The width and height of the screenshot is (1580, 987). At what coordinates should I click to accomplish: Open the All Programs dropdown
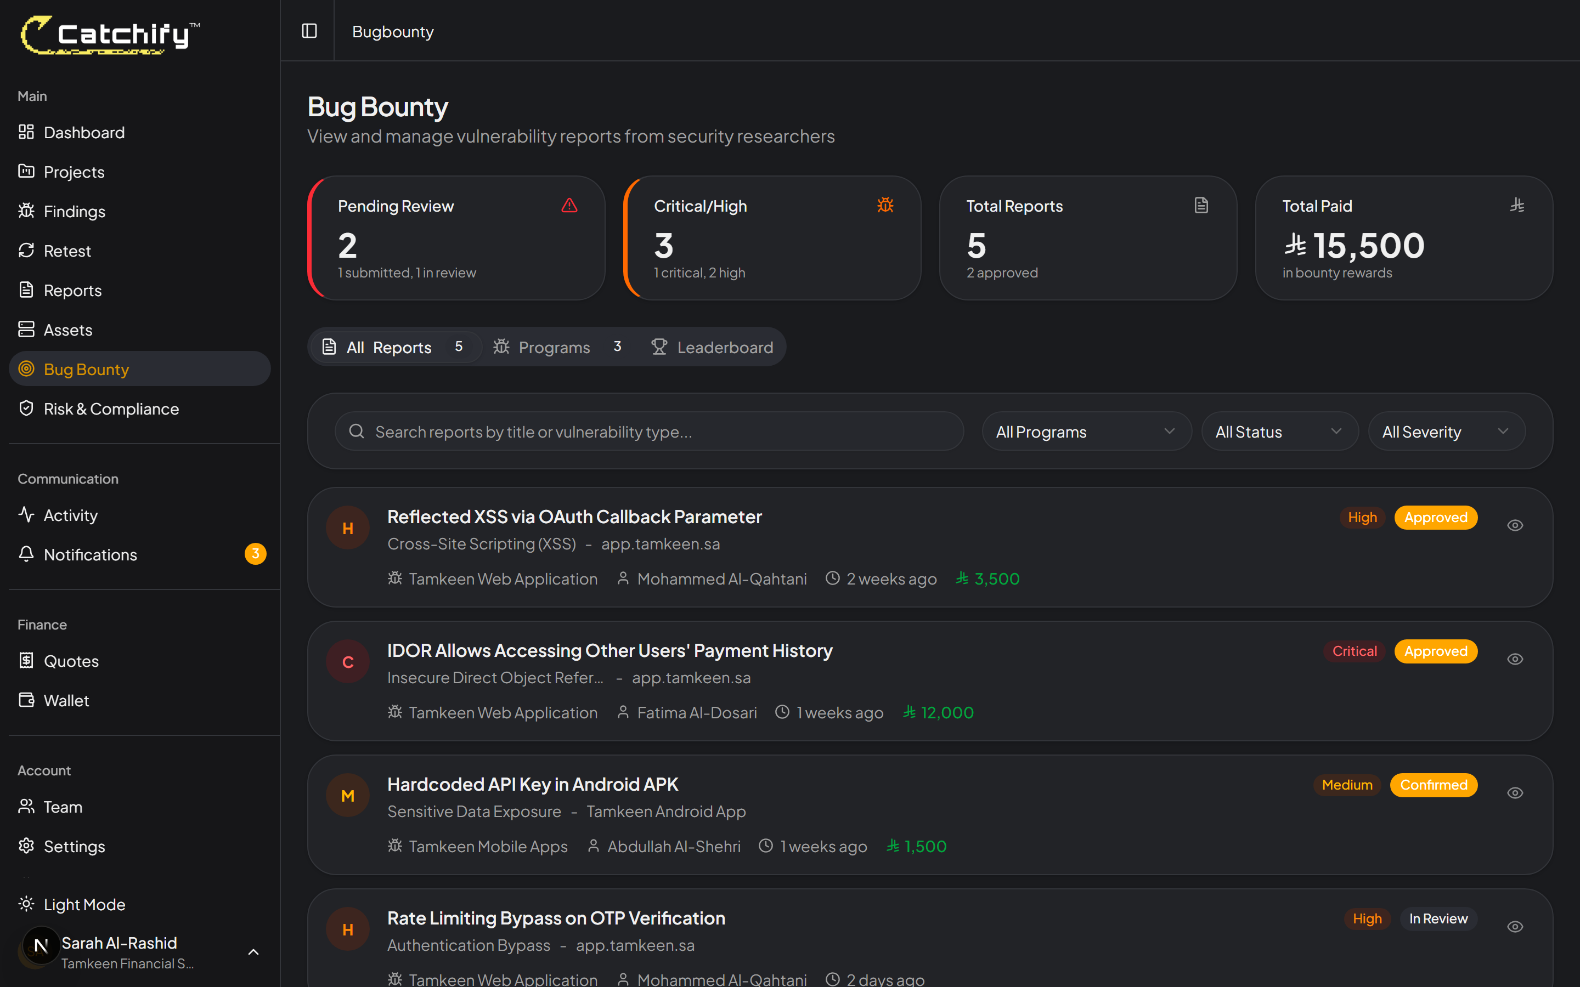point(1086,431)
